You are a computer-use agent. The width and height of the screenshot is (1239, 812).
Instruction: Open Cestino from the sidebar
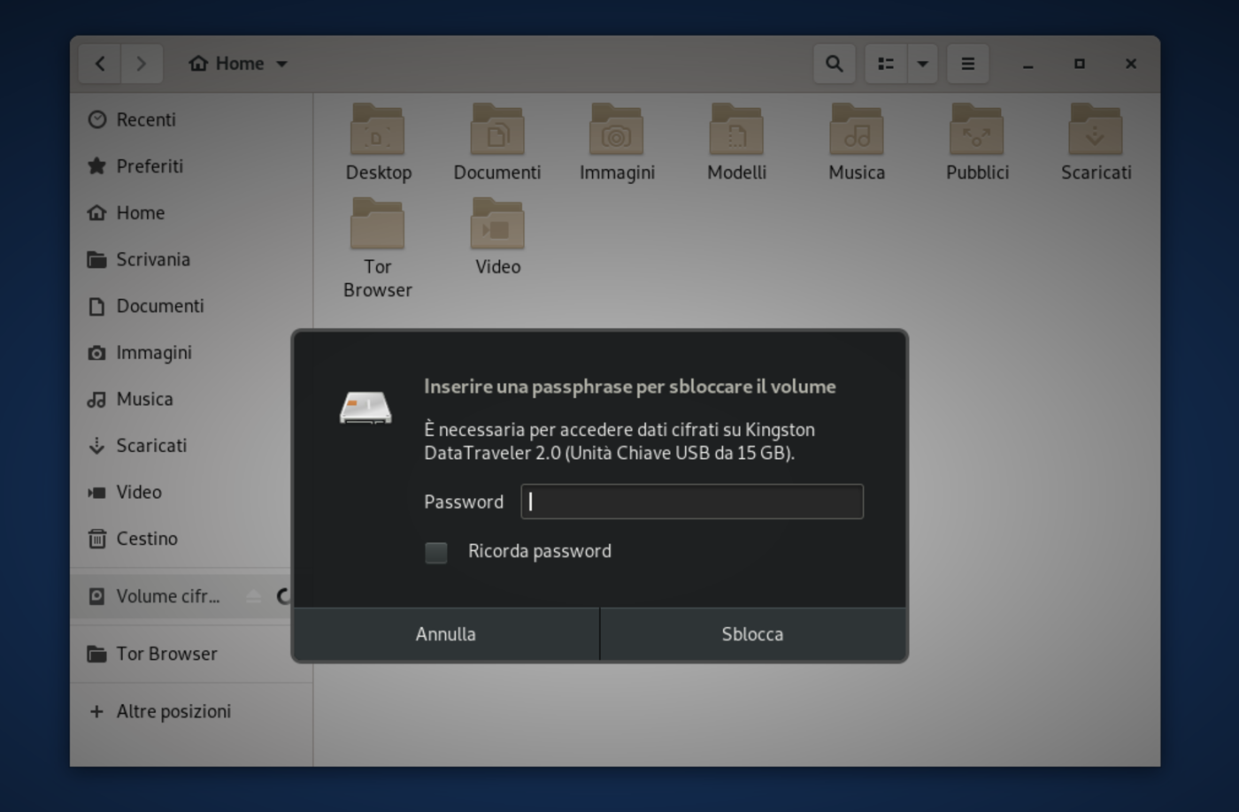coord(146,538)
